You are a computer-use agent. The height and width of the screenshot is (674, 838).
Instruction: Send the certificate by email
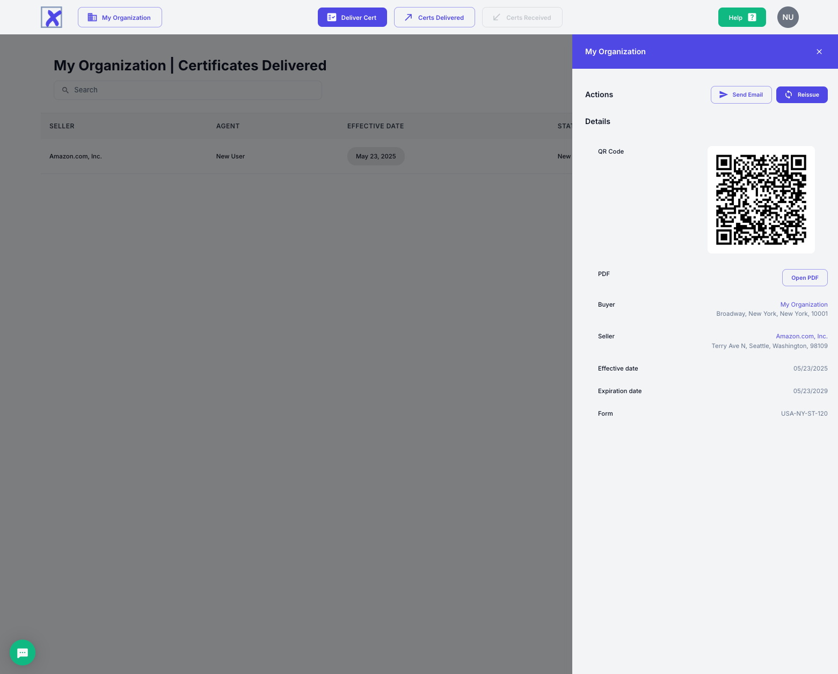click(741, 95)
